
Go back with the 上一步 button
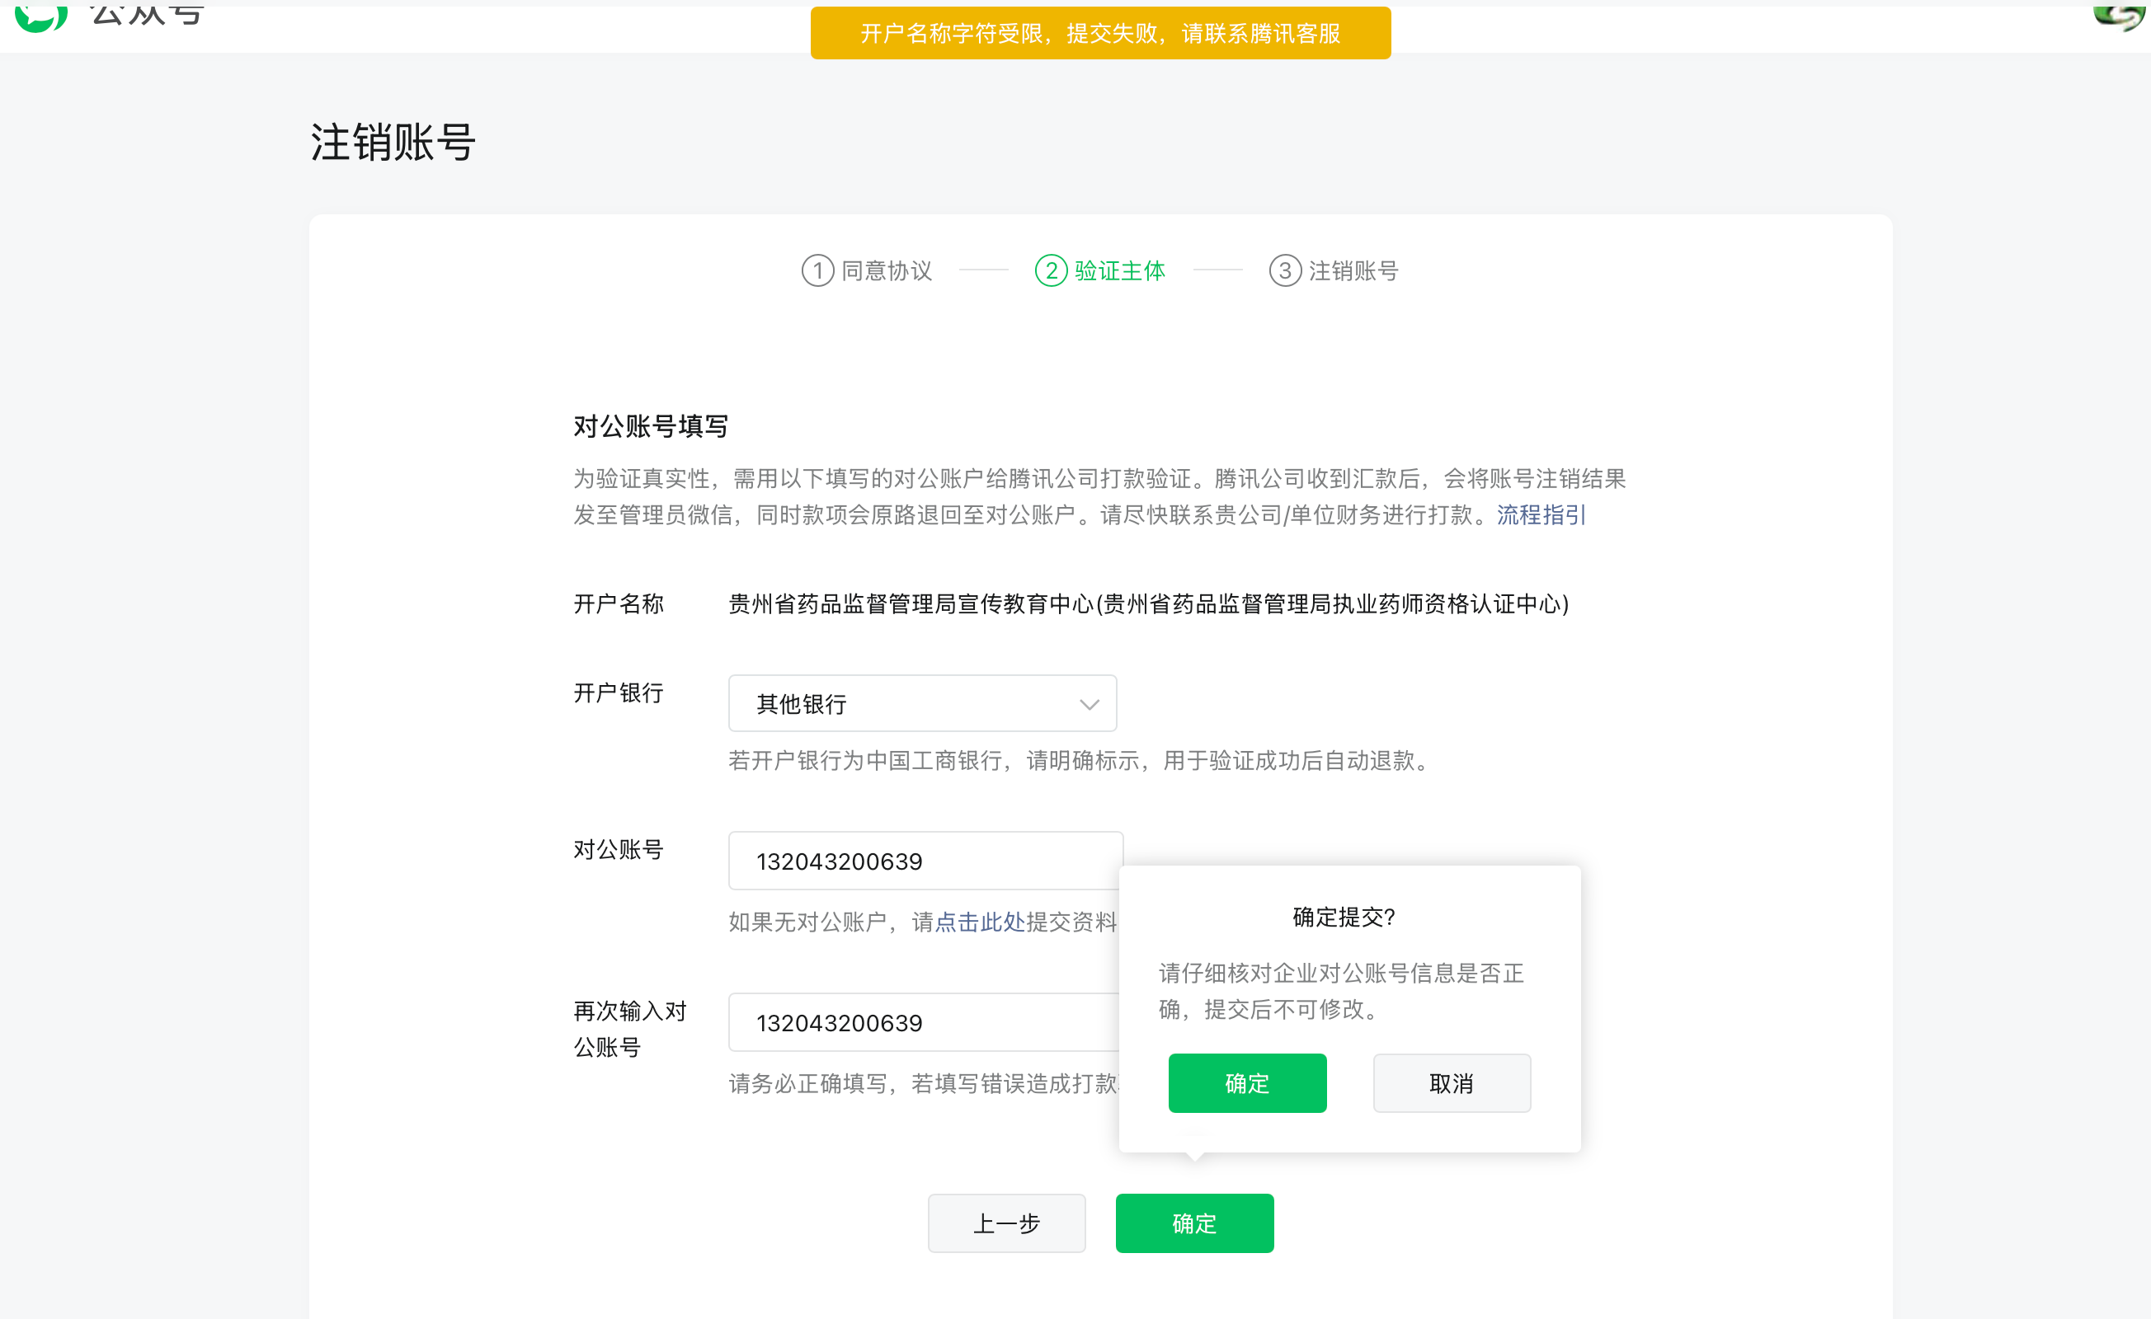point(1005,1223)
